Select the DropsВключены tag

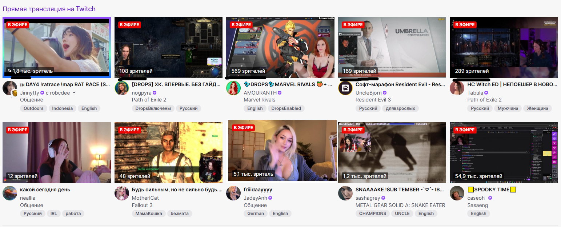[153, 108]
